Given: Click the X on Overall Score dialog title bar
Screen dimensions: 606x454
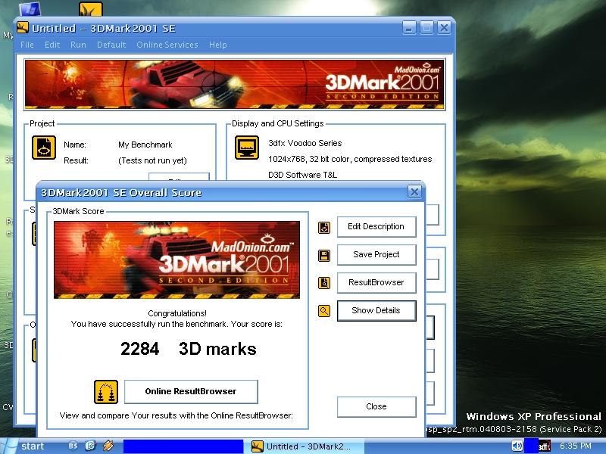Looking at the screenshot, I should (x=414, y=192).
